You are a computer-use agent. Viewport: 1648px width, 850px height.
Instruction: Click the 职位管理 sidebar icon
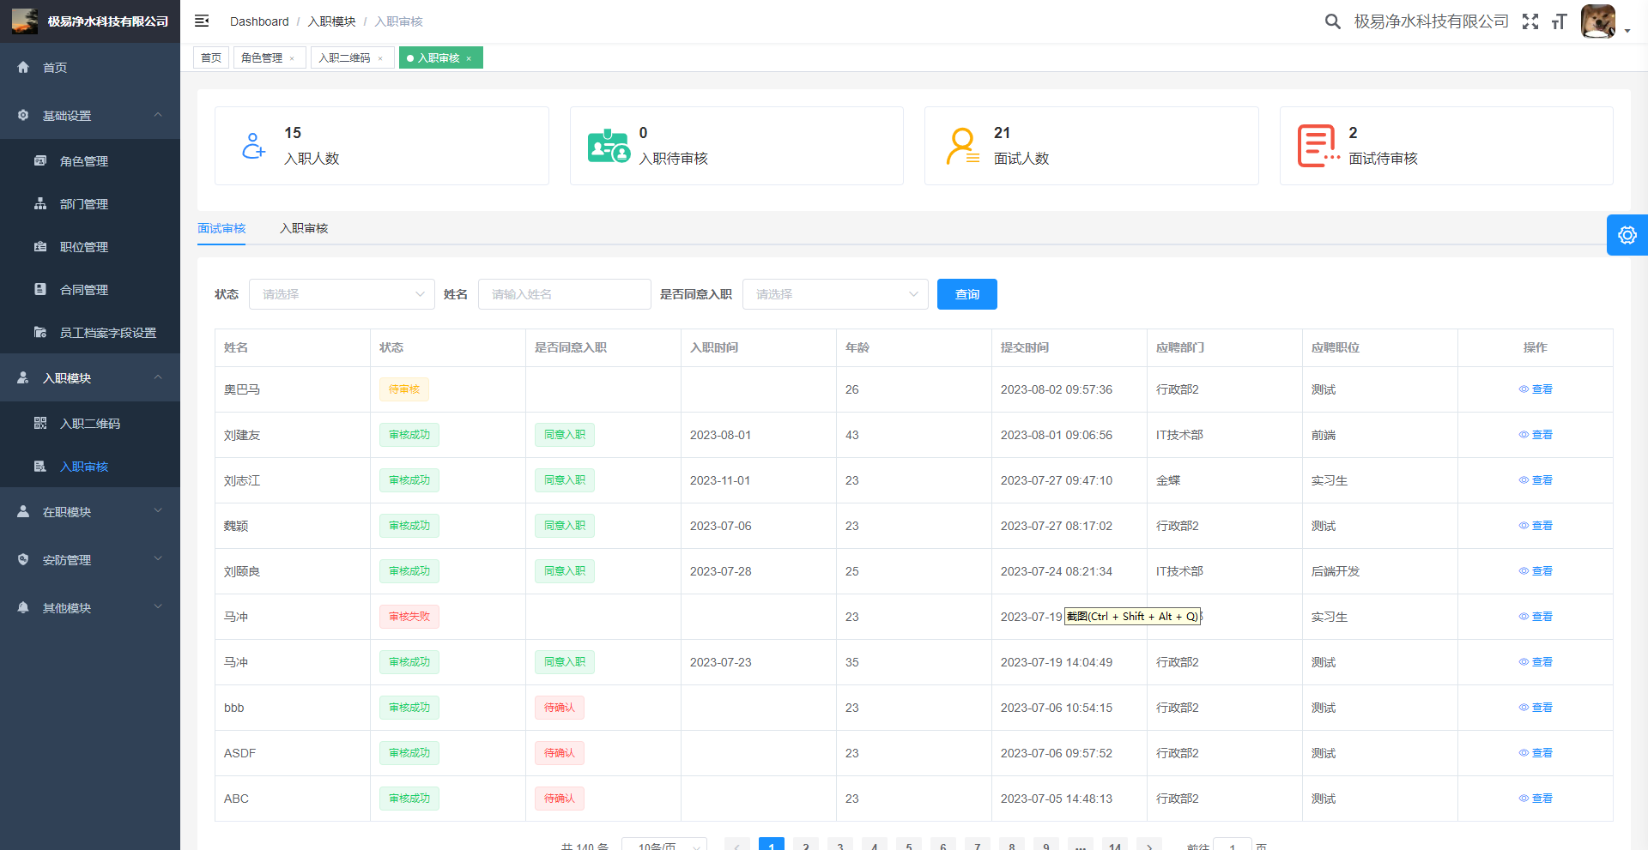pyautogui.click(x=40, y=246)
